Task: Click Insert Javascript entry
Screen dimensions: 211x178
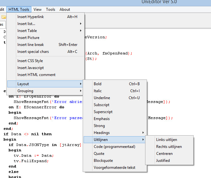Action: click(31, 68)
